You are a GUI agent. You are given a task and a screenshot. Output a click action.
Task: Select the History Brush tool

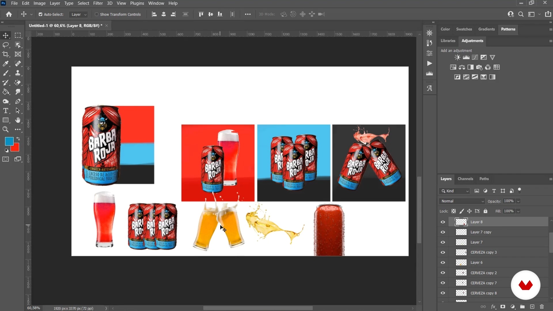[x=5, y=83]
